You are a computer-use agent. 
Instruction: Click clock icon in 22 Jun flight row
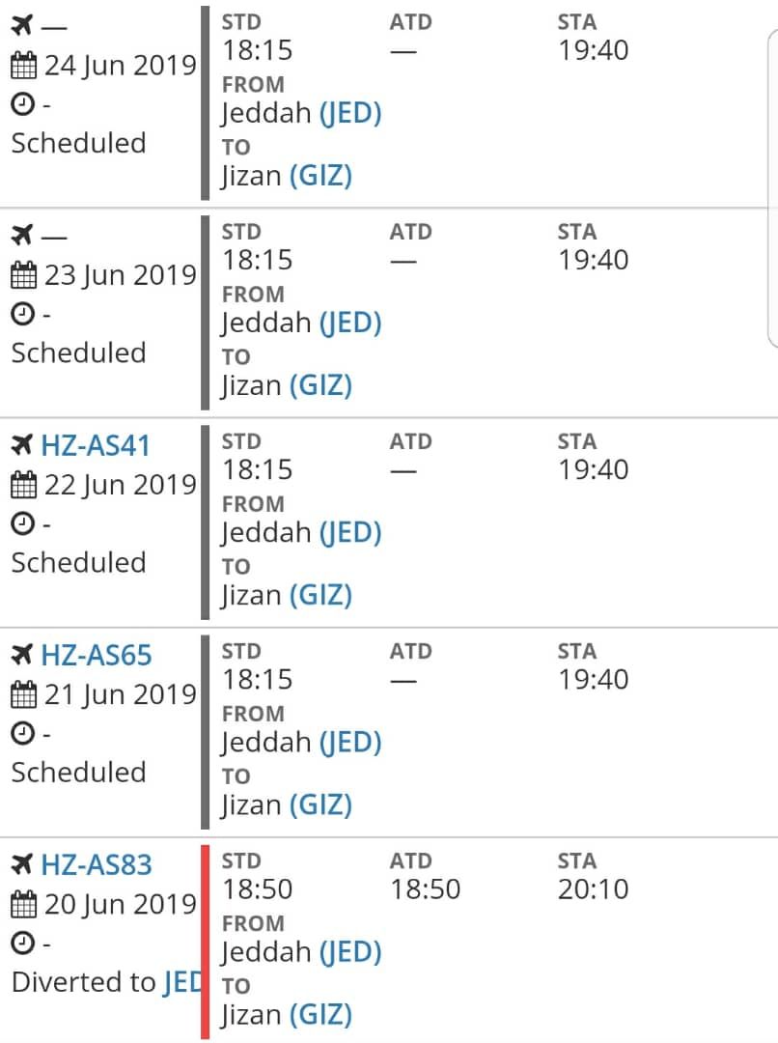(22, 523)
